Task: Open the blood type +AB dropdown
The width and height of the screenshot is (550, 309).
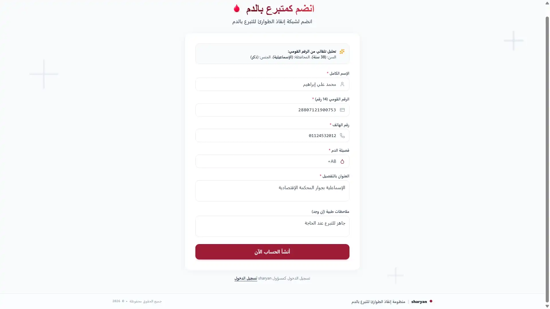Action: [x=272, y=161]
